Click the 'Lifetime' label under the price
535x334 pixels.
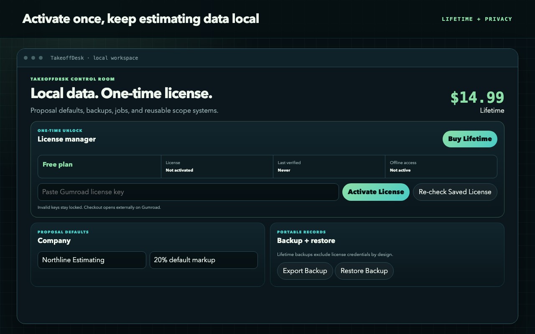point(492,111)
